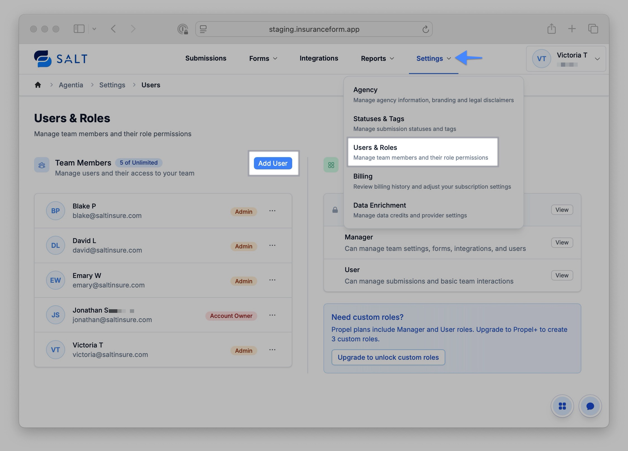This screenshot has height=451, width=628.
Task: Open Jonathan's three-dot options menu
Action: point(272,315)
